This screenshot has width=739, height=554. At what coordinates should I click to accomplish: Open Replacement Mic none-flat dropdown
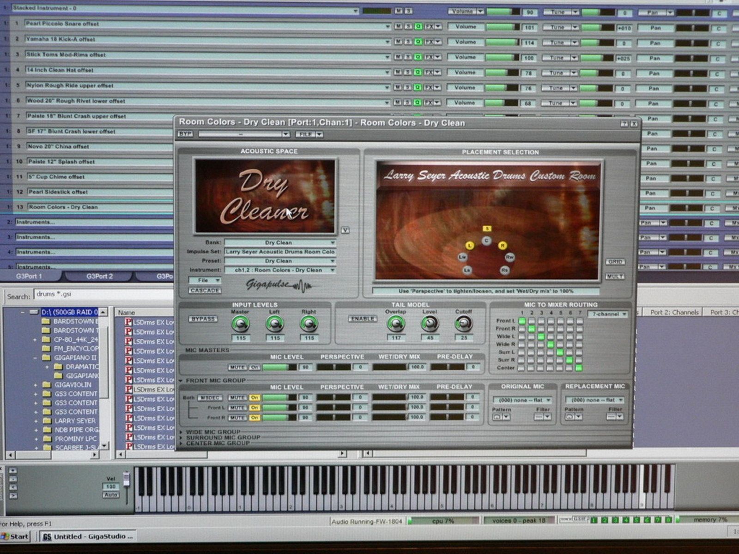tap(595, 400)
